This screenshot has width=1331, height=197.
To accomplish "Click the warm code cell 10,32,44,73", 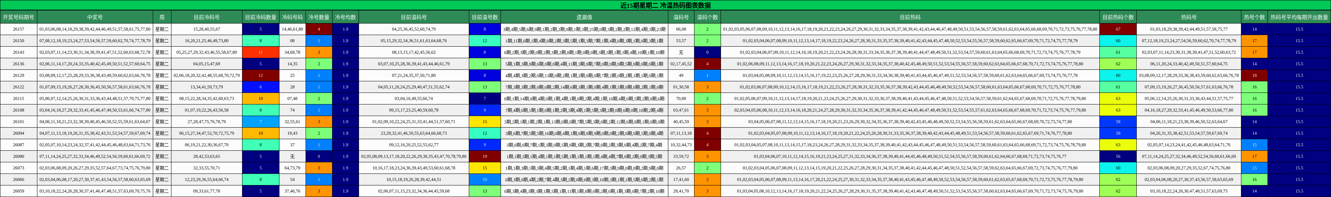I will pyautogui.click(x=681, y=145).
